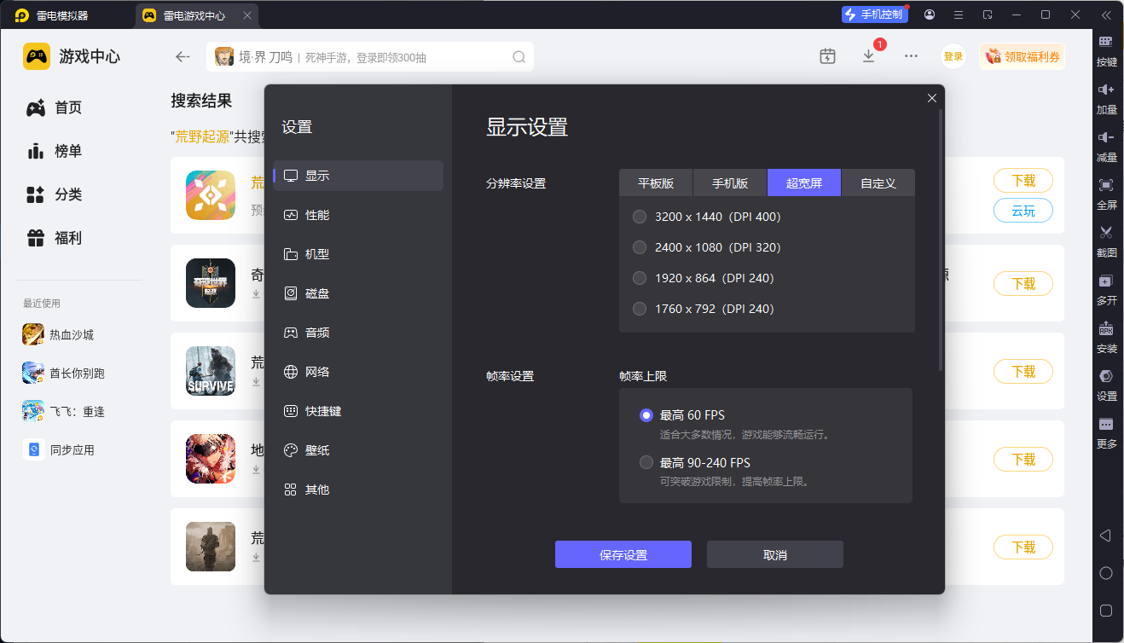This screenshot has width=1124, height=643.
Task: Click 云玩 to cloud play the game
Action: click(1023, 211)
